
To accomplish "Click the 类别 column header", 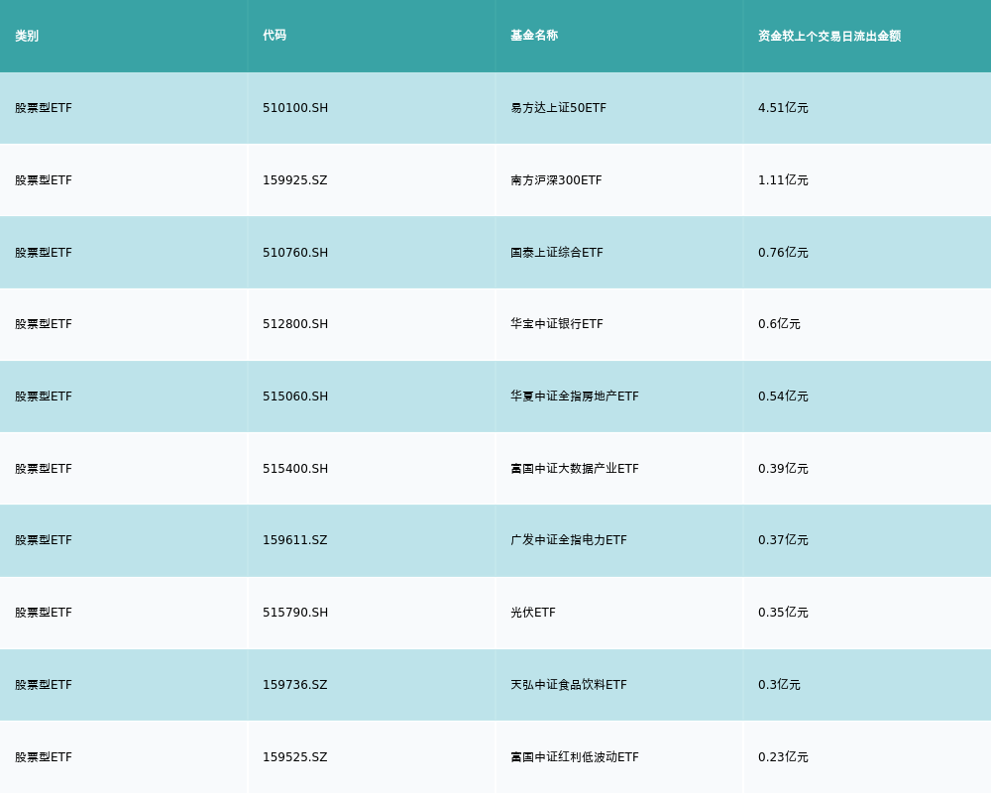I will coord(27,36).
